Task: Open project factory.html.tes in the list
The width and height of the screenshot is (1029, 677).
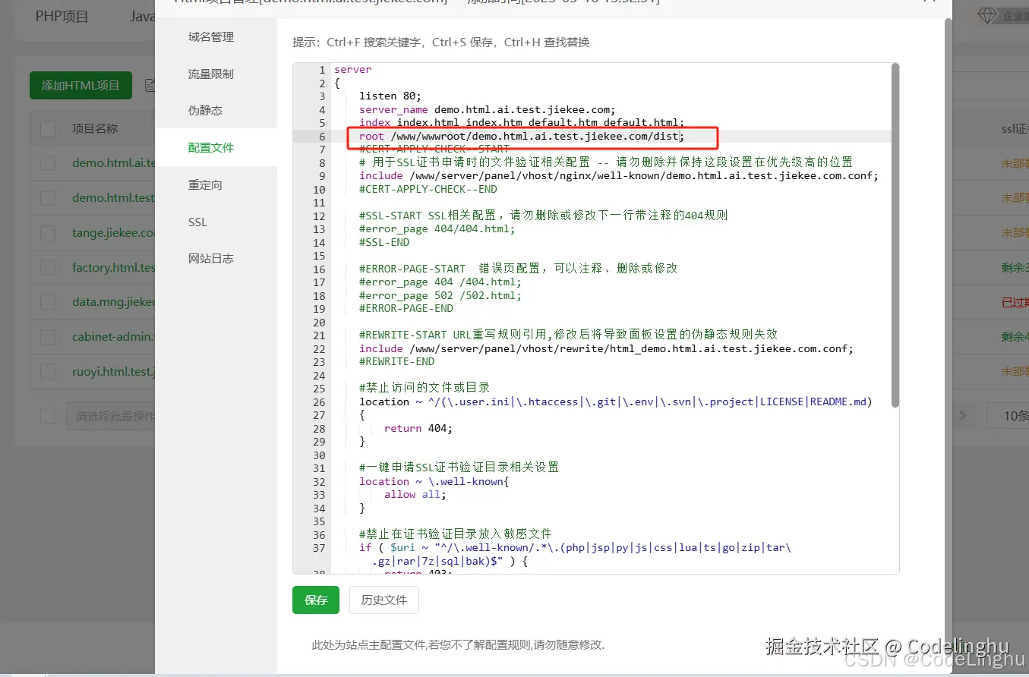Action: (x=113, y=267)
